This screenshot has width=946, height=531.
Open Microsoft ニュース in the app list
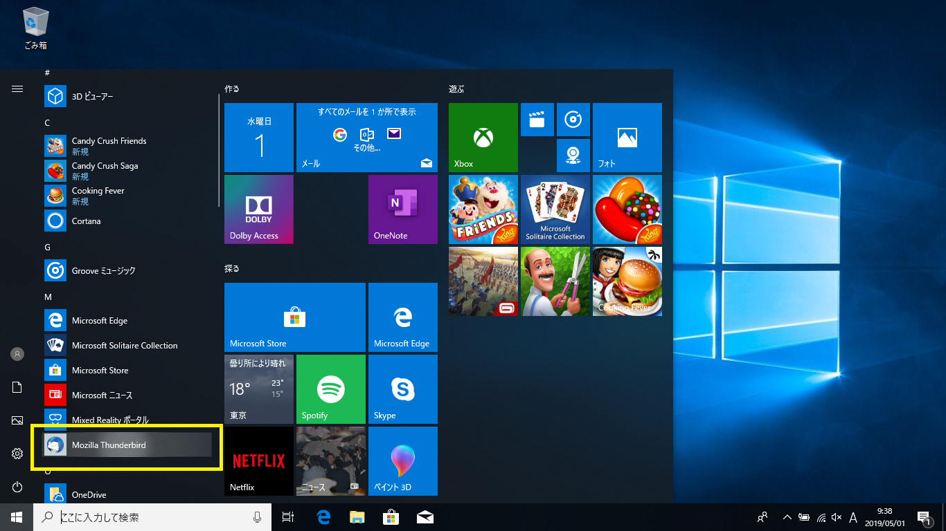(129, 395)
